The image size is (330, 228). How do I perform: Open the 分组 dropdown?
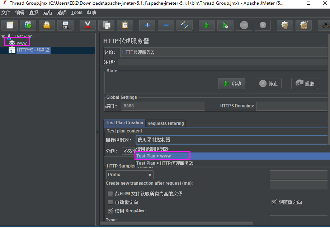point(129,151)
